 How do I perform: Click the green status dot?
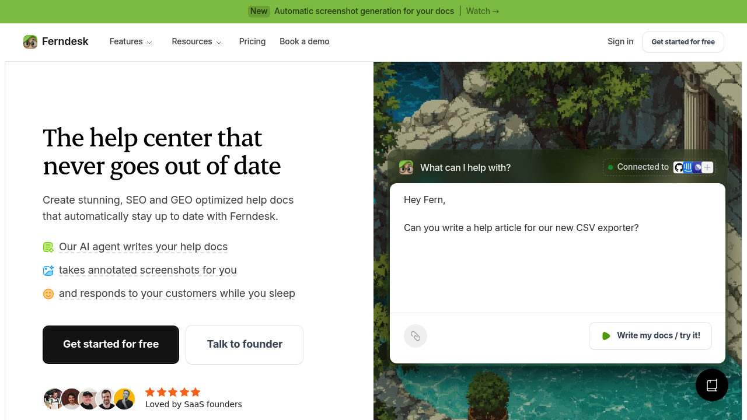click(610, 167)
